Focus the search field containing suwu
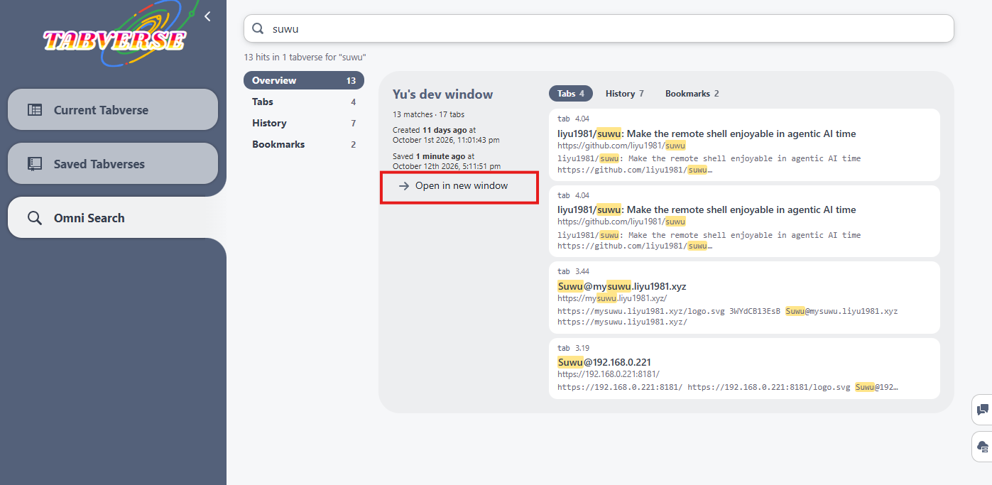Screen dimensions: 992x485 coord(599,29)
